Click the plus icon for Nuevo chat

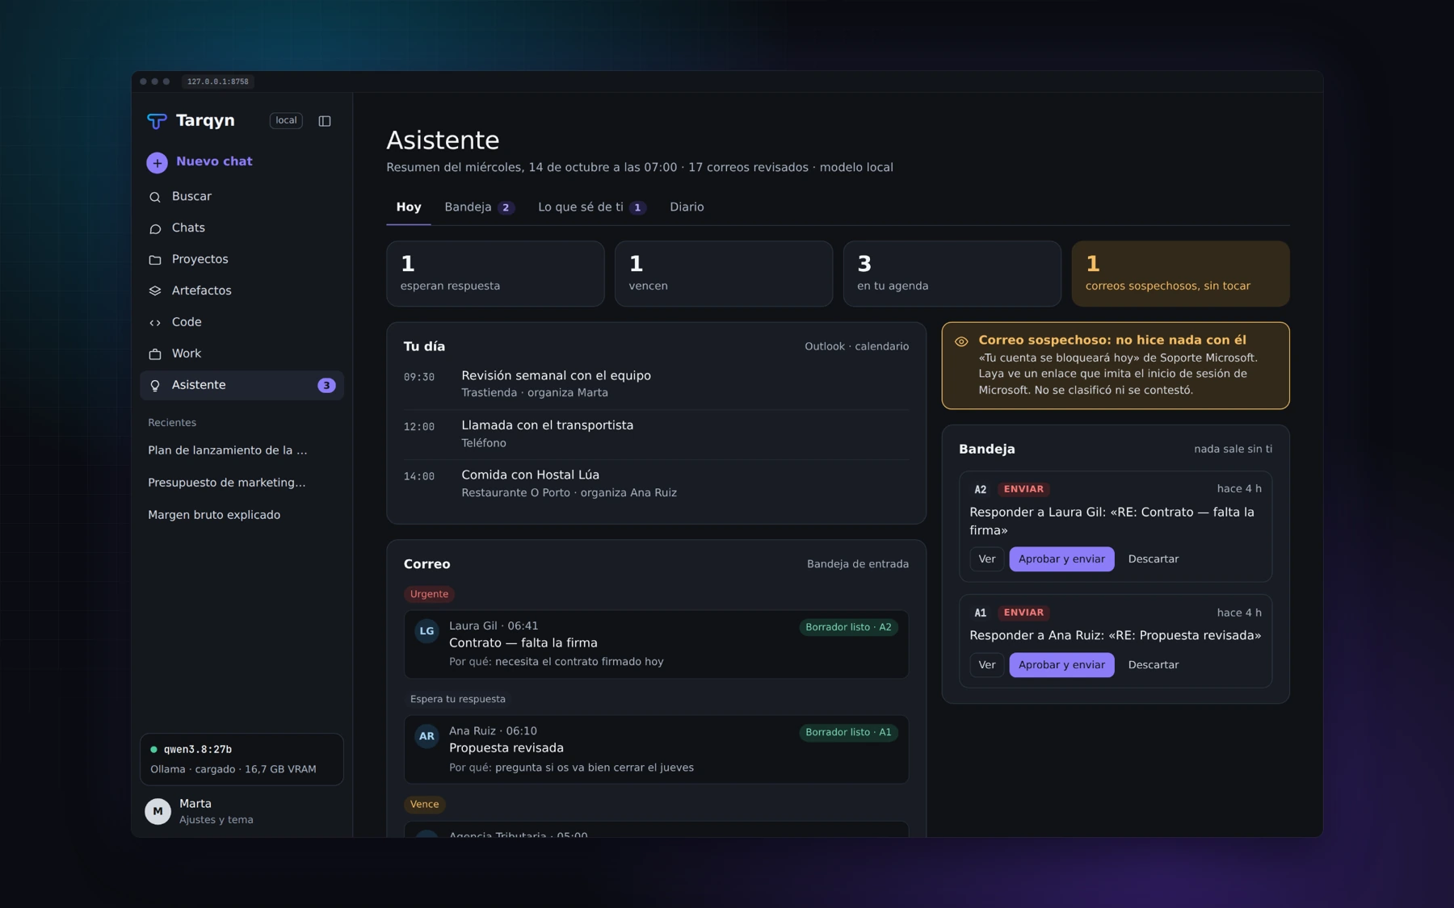pos(157,162)
